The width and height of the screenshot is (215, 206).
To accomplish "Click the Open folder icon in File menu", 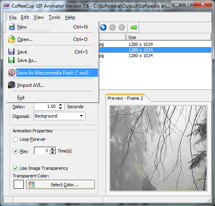I will tap(12, 39).
